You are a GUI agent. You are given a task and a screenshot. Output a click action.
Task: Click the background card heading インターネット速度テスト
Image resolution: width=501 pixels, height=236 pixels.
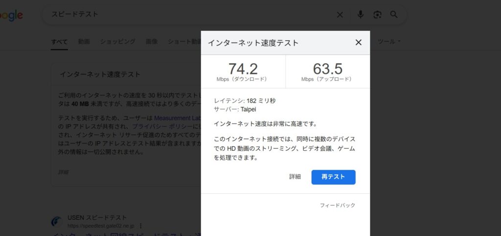coord(100,74)
